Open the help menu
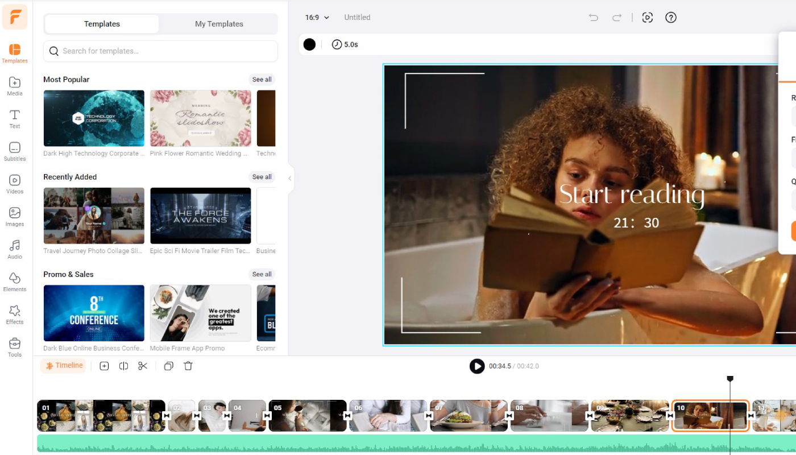 (x=670, y=17)
